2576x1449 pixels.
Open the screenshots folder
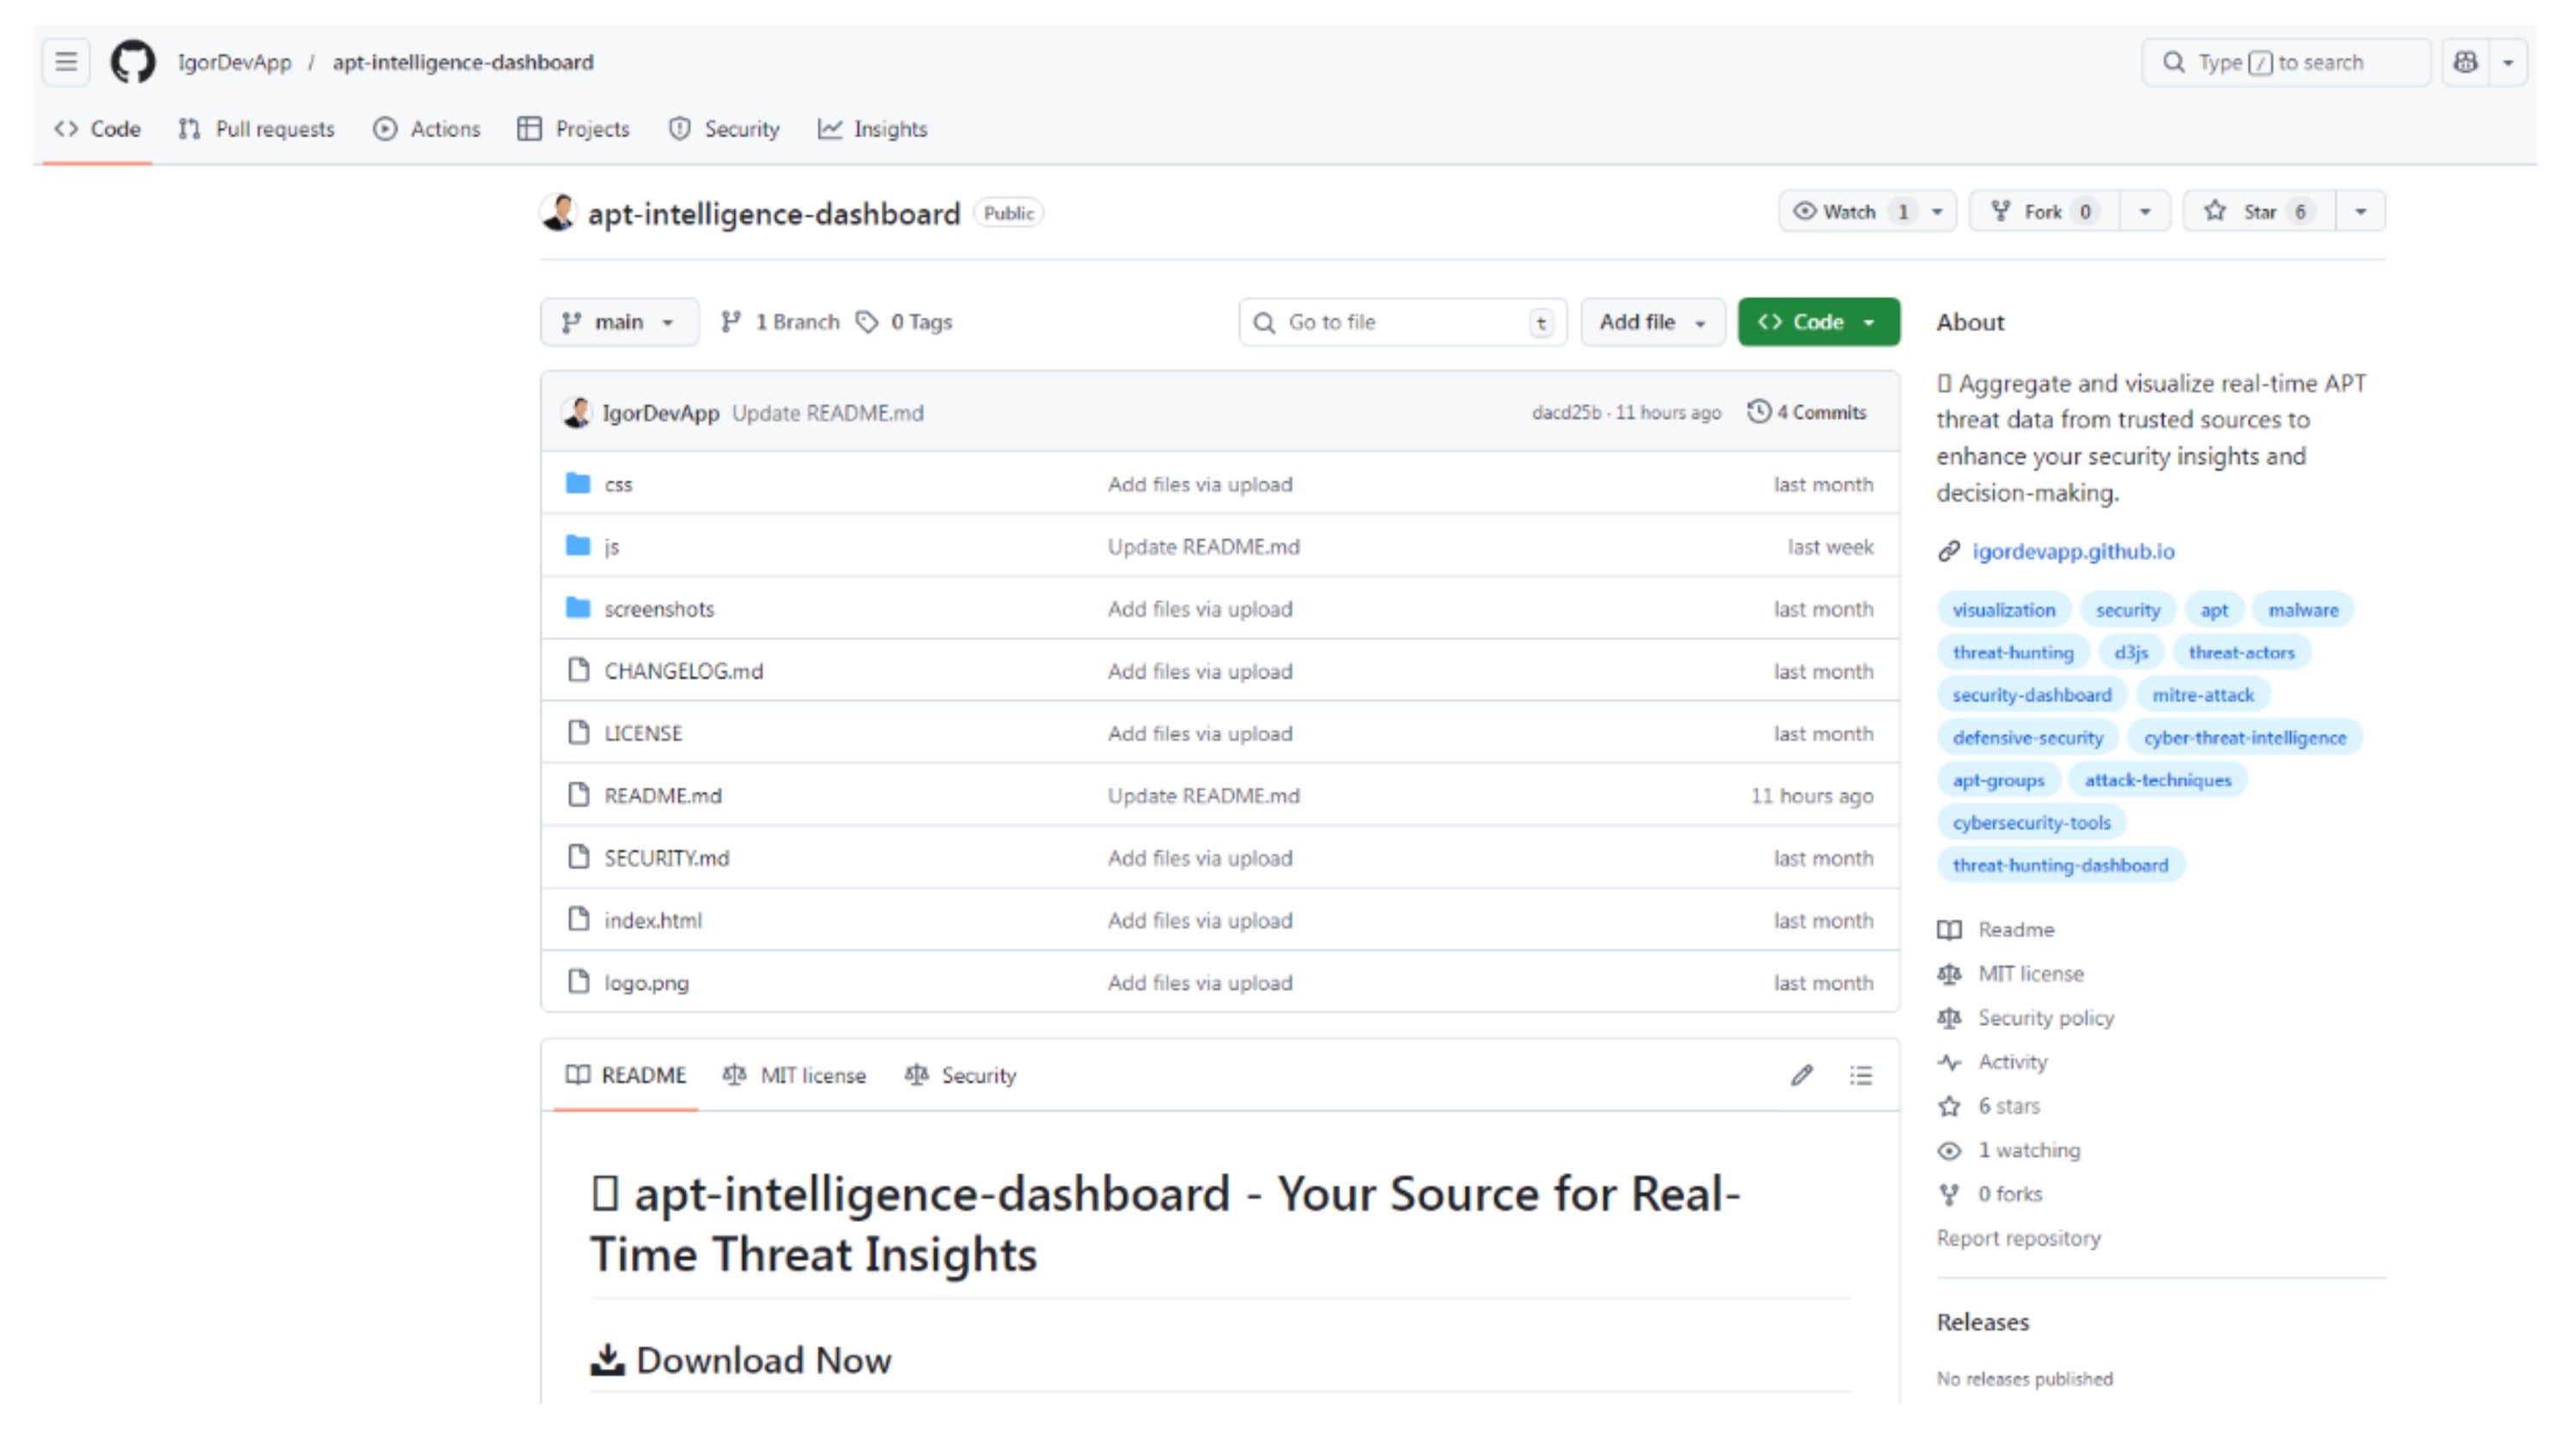[x=659, y=609]
